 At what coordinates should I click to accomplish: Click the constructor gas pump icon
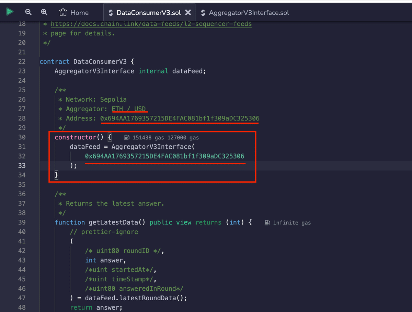point(127,138)
